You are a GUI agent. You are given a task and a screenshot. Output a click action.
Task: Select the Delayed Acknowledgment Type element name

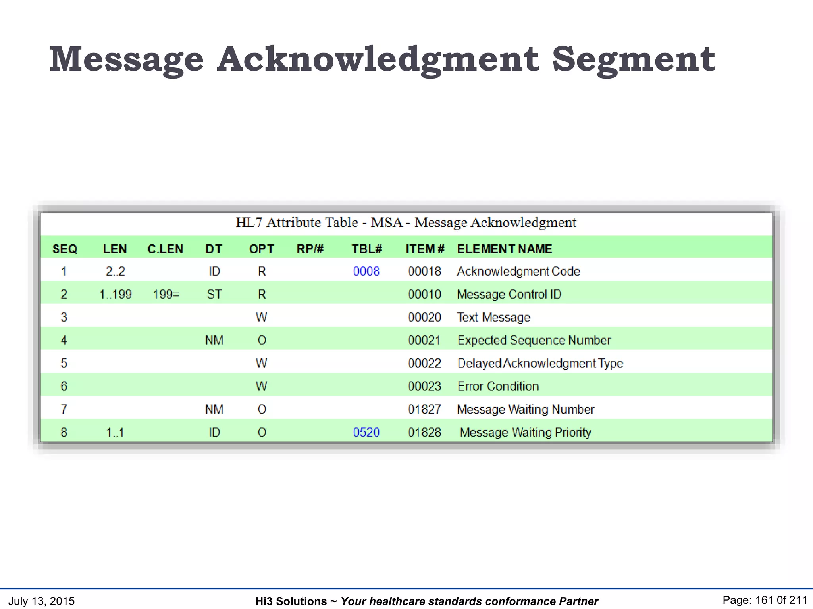coord(540,364)
